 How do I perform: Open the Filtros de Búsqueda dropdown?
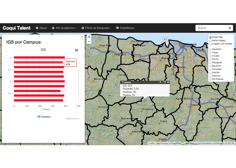point(96,28)
